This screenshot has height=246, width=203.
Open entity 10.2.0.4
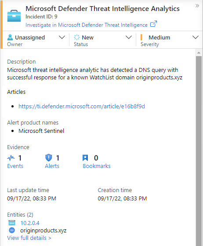[x=30, y=223]
